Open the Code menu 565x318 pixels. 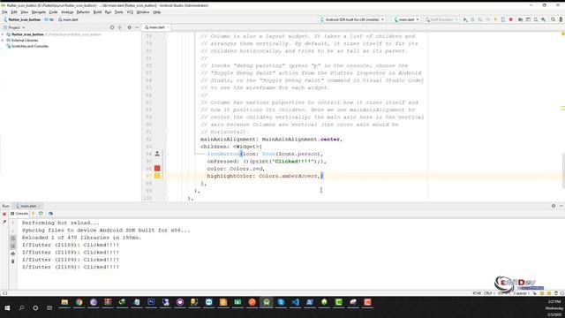pos(53,12)
